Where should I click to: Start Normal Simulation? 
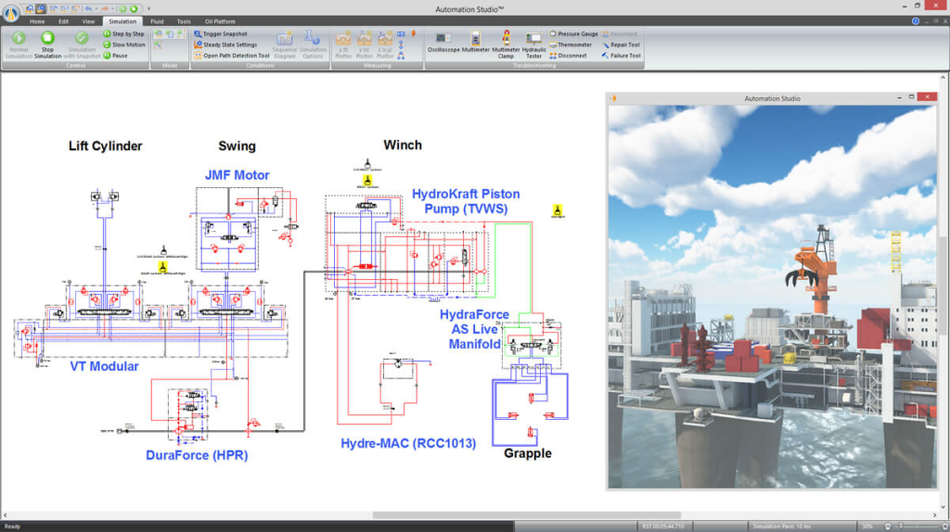pos(19,45)
